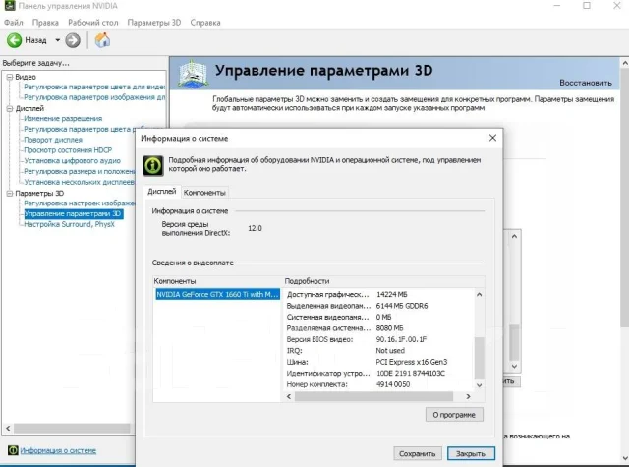Select Установка цифрового аудио item
Viewport: 629px width, 467px height.
72,161
